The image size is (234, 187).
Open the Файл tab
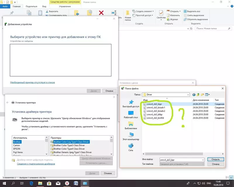click(5, 6)
